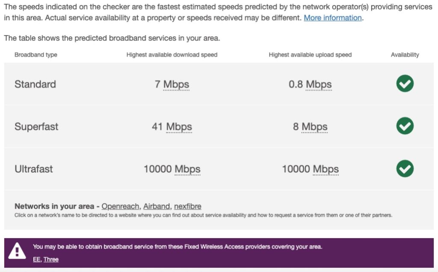Screen dimensions: 438x272
Task: Open the nexfibre network link
Action: (x=187, y=206)
